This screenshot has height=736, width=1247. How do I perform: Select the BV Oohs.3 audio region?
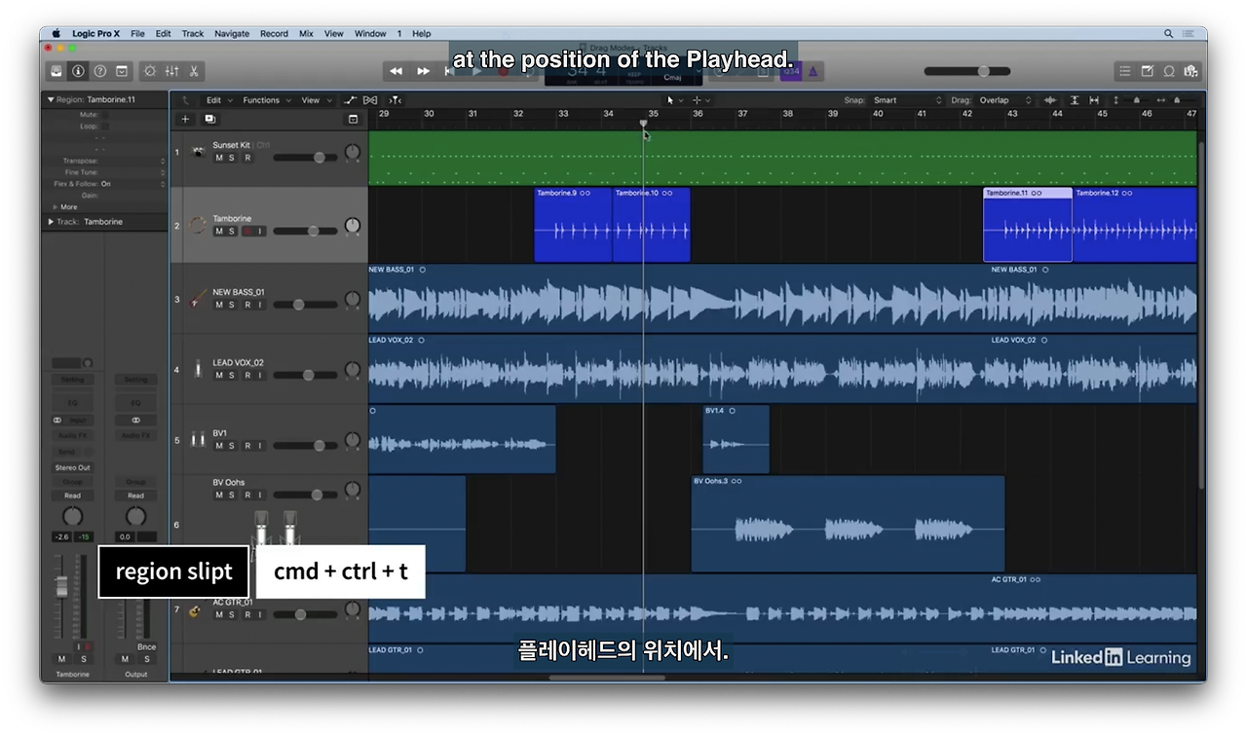coord(848,524)
